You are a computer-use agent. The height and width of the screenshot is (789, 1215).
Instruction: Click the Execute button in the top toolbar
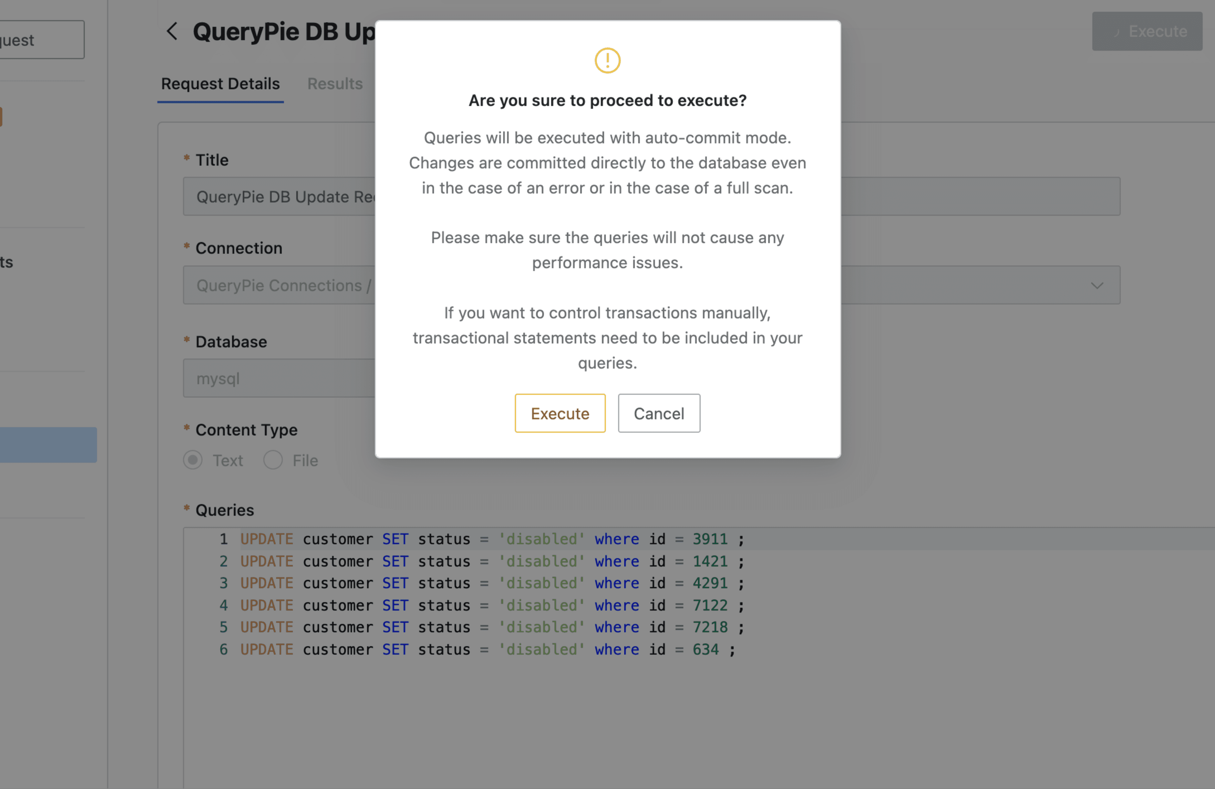point(1147,31)
